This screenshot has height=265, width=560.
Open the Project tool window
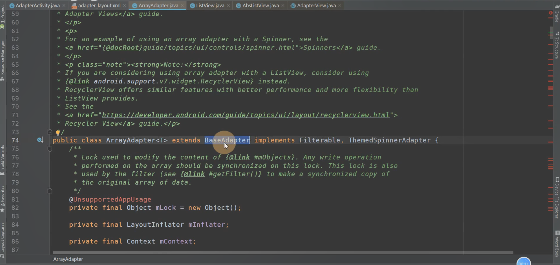pos(2,16)
